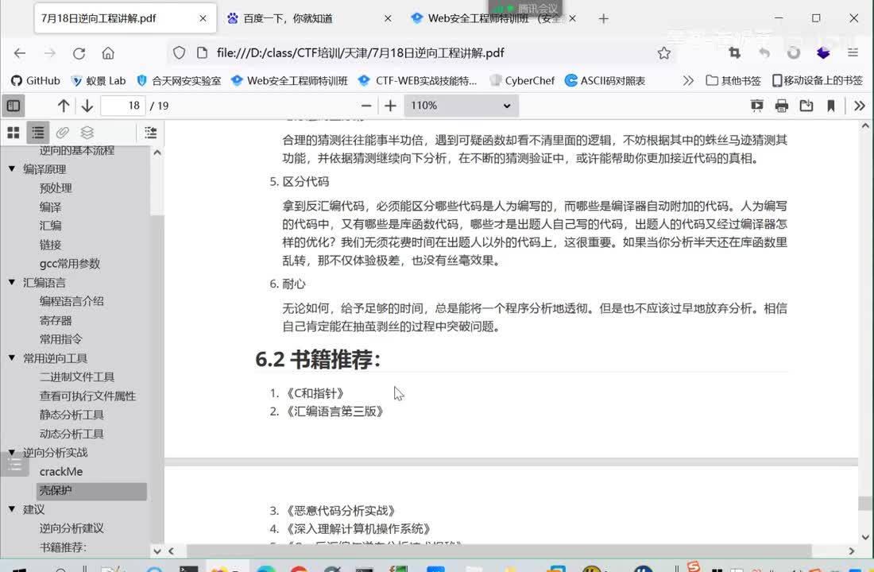Go to next PDF page arrow
The image size is (874, 572).
87,106
